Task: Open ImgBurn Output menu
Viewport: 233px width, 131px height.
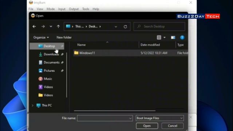Action: (x=74, y=9)
